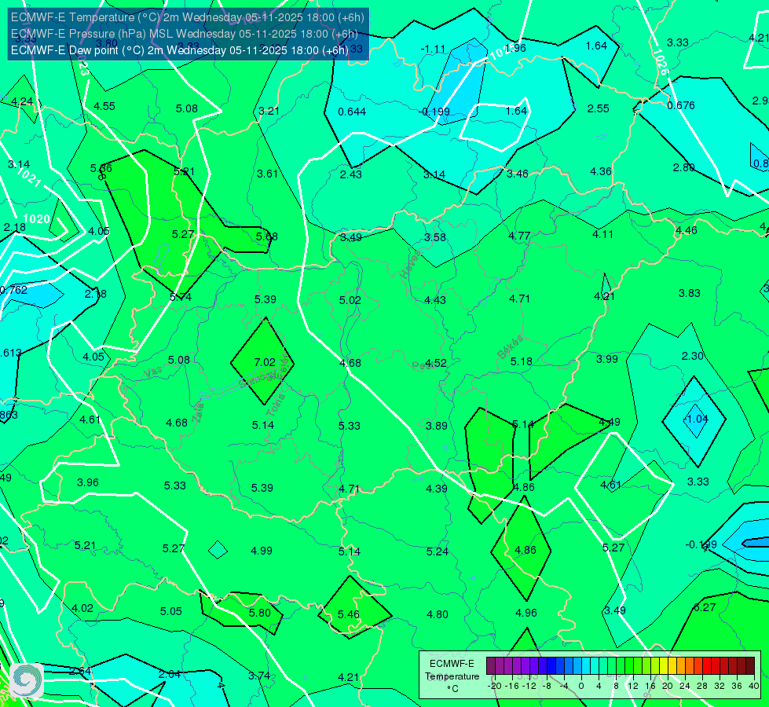
Task: Click the 5.74 temperature value
Action: click(181, 297)
